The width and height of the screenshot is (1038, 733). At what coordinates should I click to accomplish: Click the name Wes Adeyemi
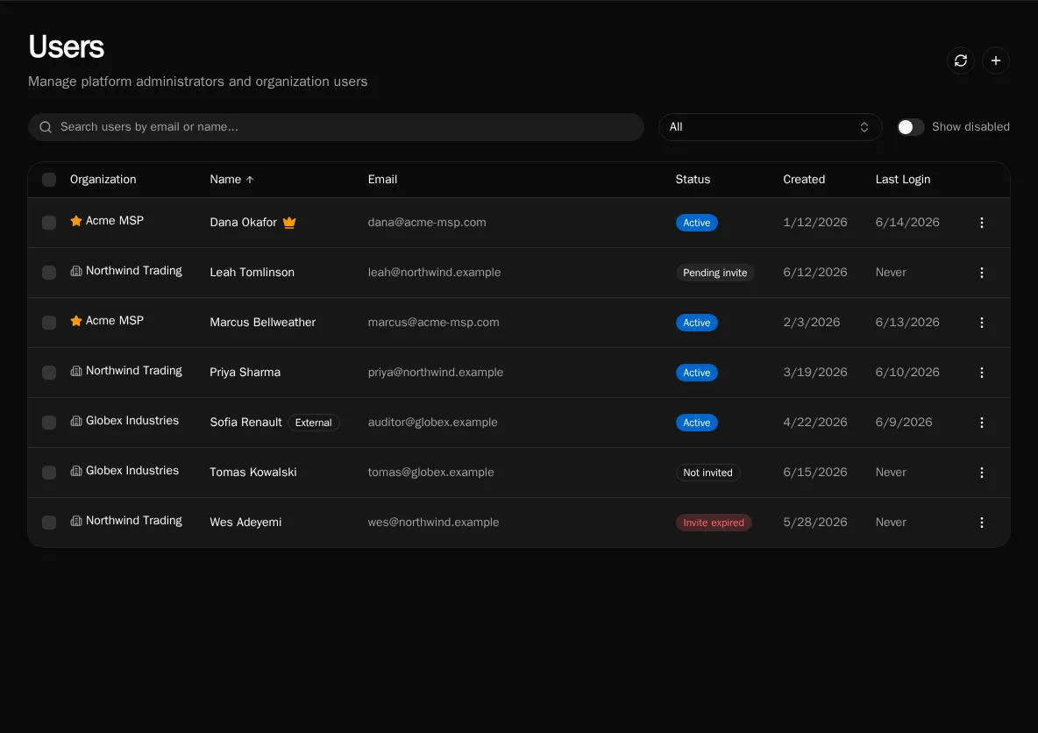coord(245,523)
